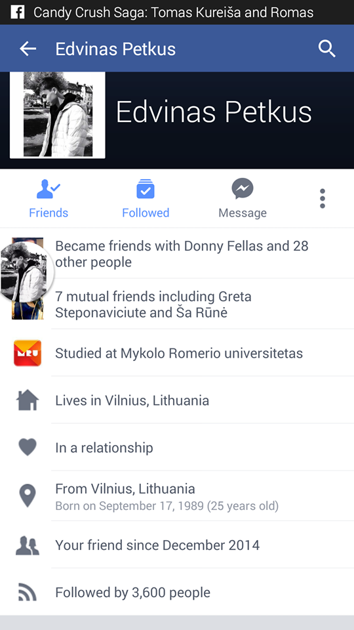Click the RSS followers icon

click(x=28, y=592)
